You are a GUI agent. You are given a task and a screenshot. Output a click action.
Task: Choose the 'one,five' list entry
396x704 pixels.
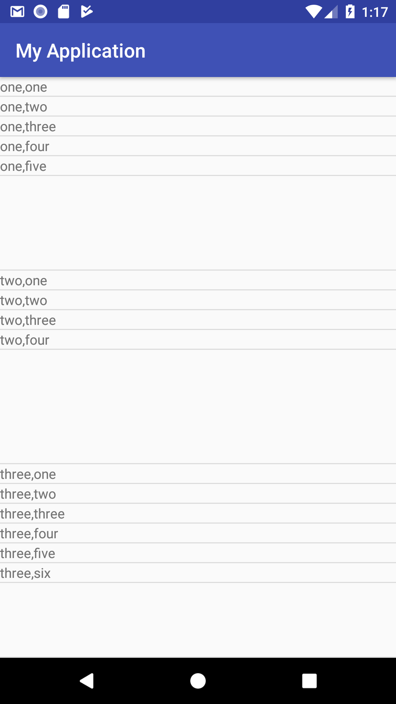coord(198,166)
